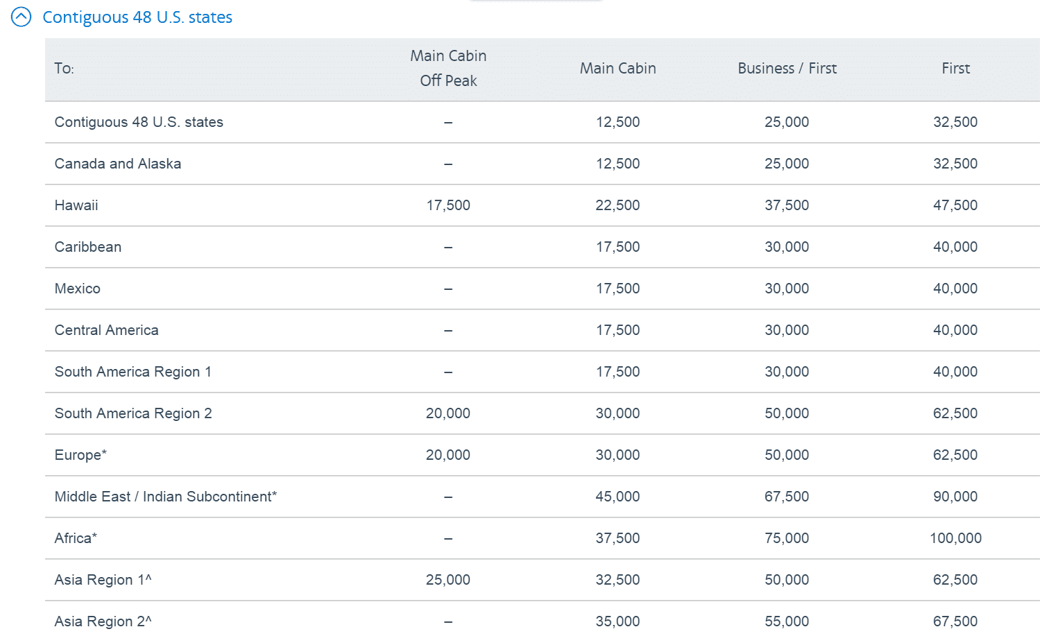
Task: Select Hawaii Off Peak value 17,500
Action: (x=448, y=205)
